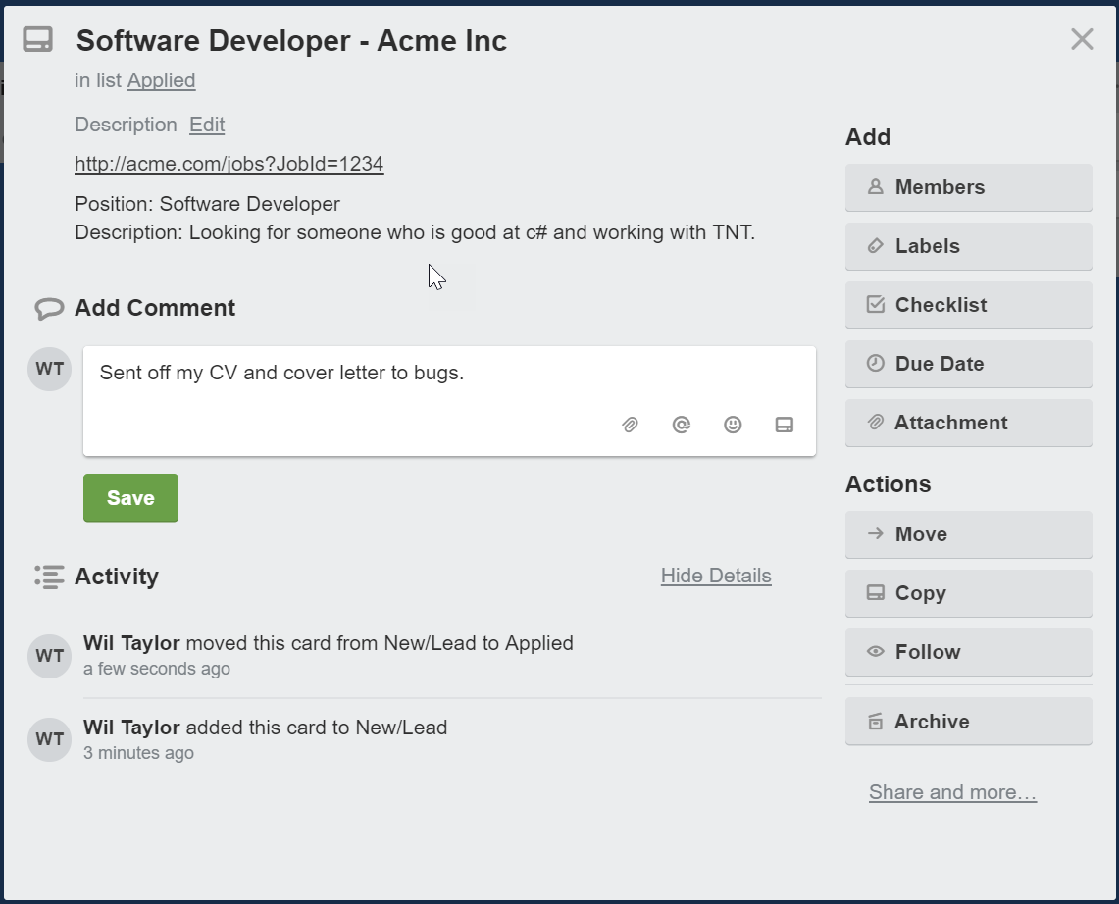
Task: Click the card icon beside the title
Action: [38, 40]
